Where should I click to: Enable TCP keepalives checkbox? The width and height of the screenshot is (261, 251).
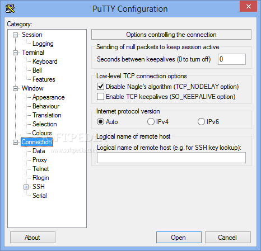pyautogui.click(x=100, y=97)
